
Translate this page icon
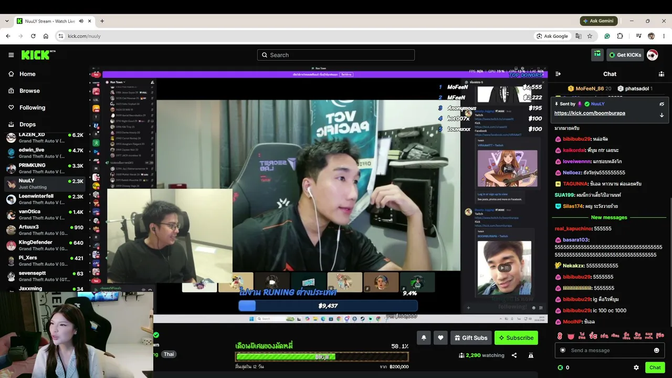(579, 36)
